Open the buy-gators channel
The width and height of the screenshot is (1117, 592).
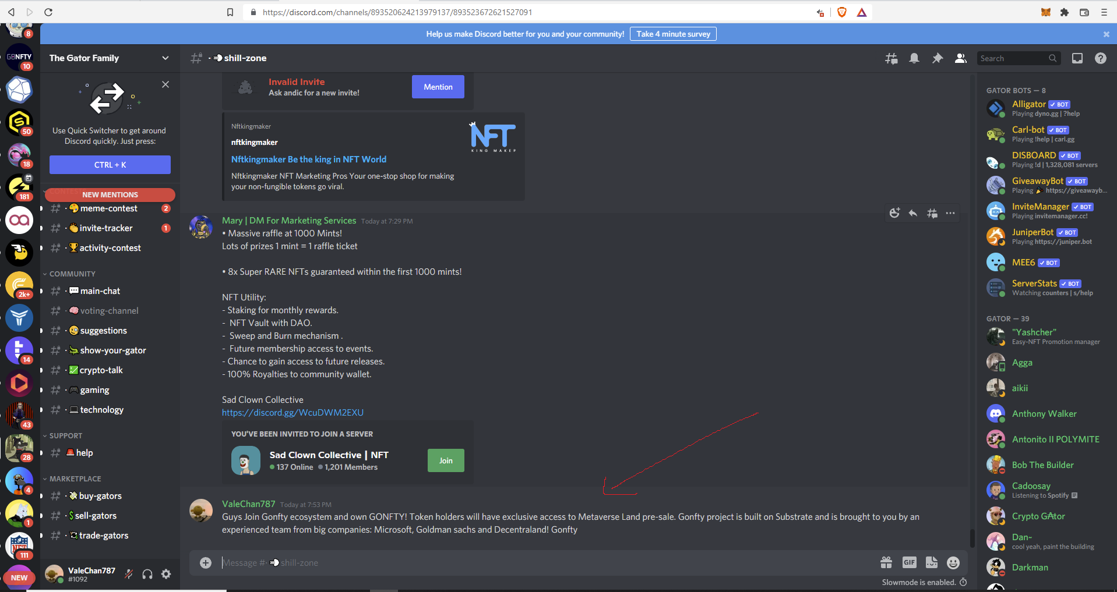point(110,496)
